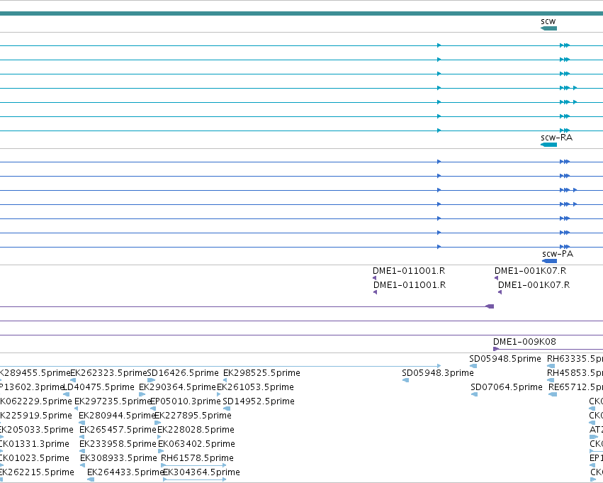Open the EK228028.5prime EST label
The width and height of the screenshot is (603, 483).
coord(196,430)
